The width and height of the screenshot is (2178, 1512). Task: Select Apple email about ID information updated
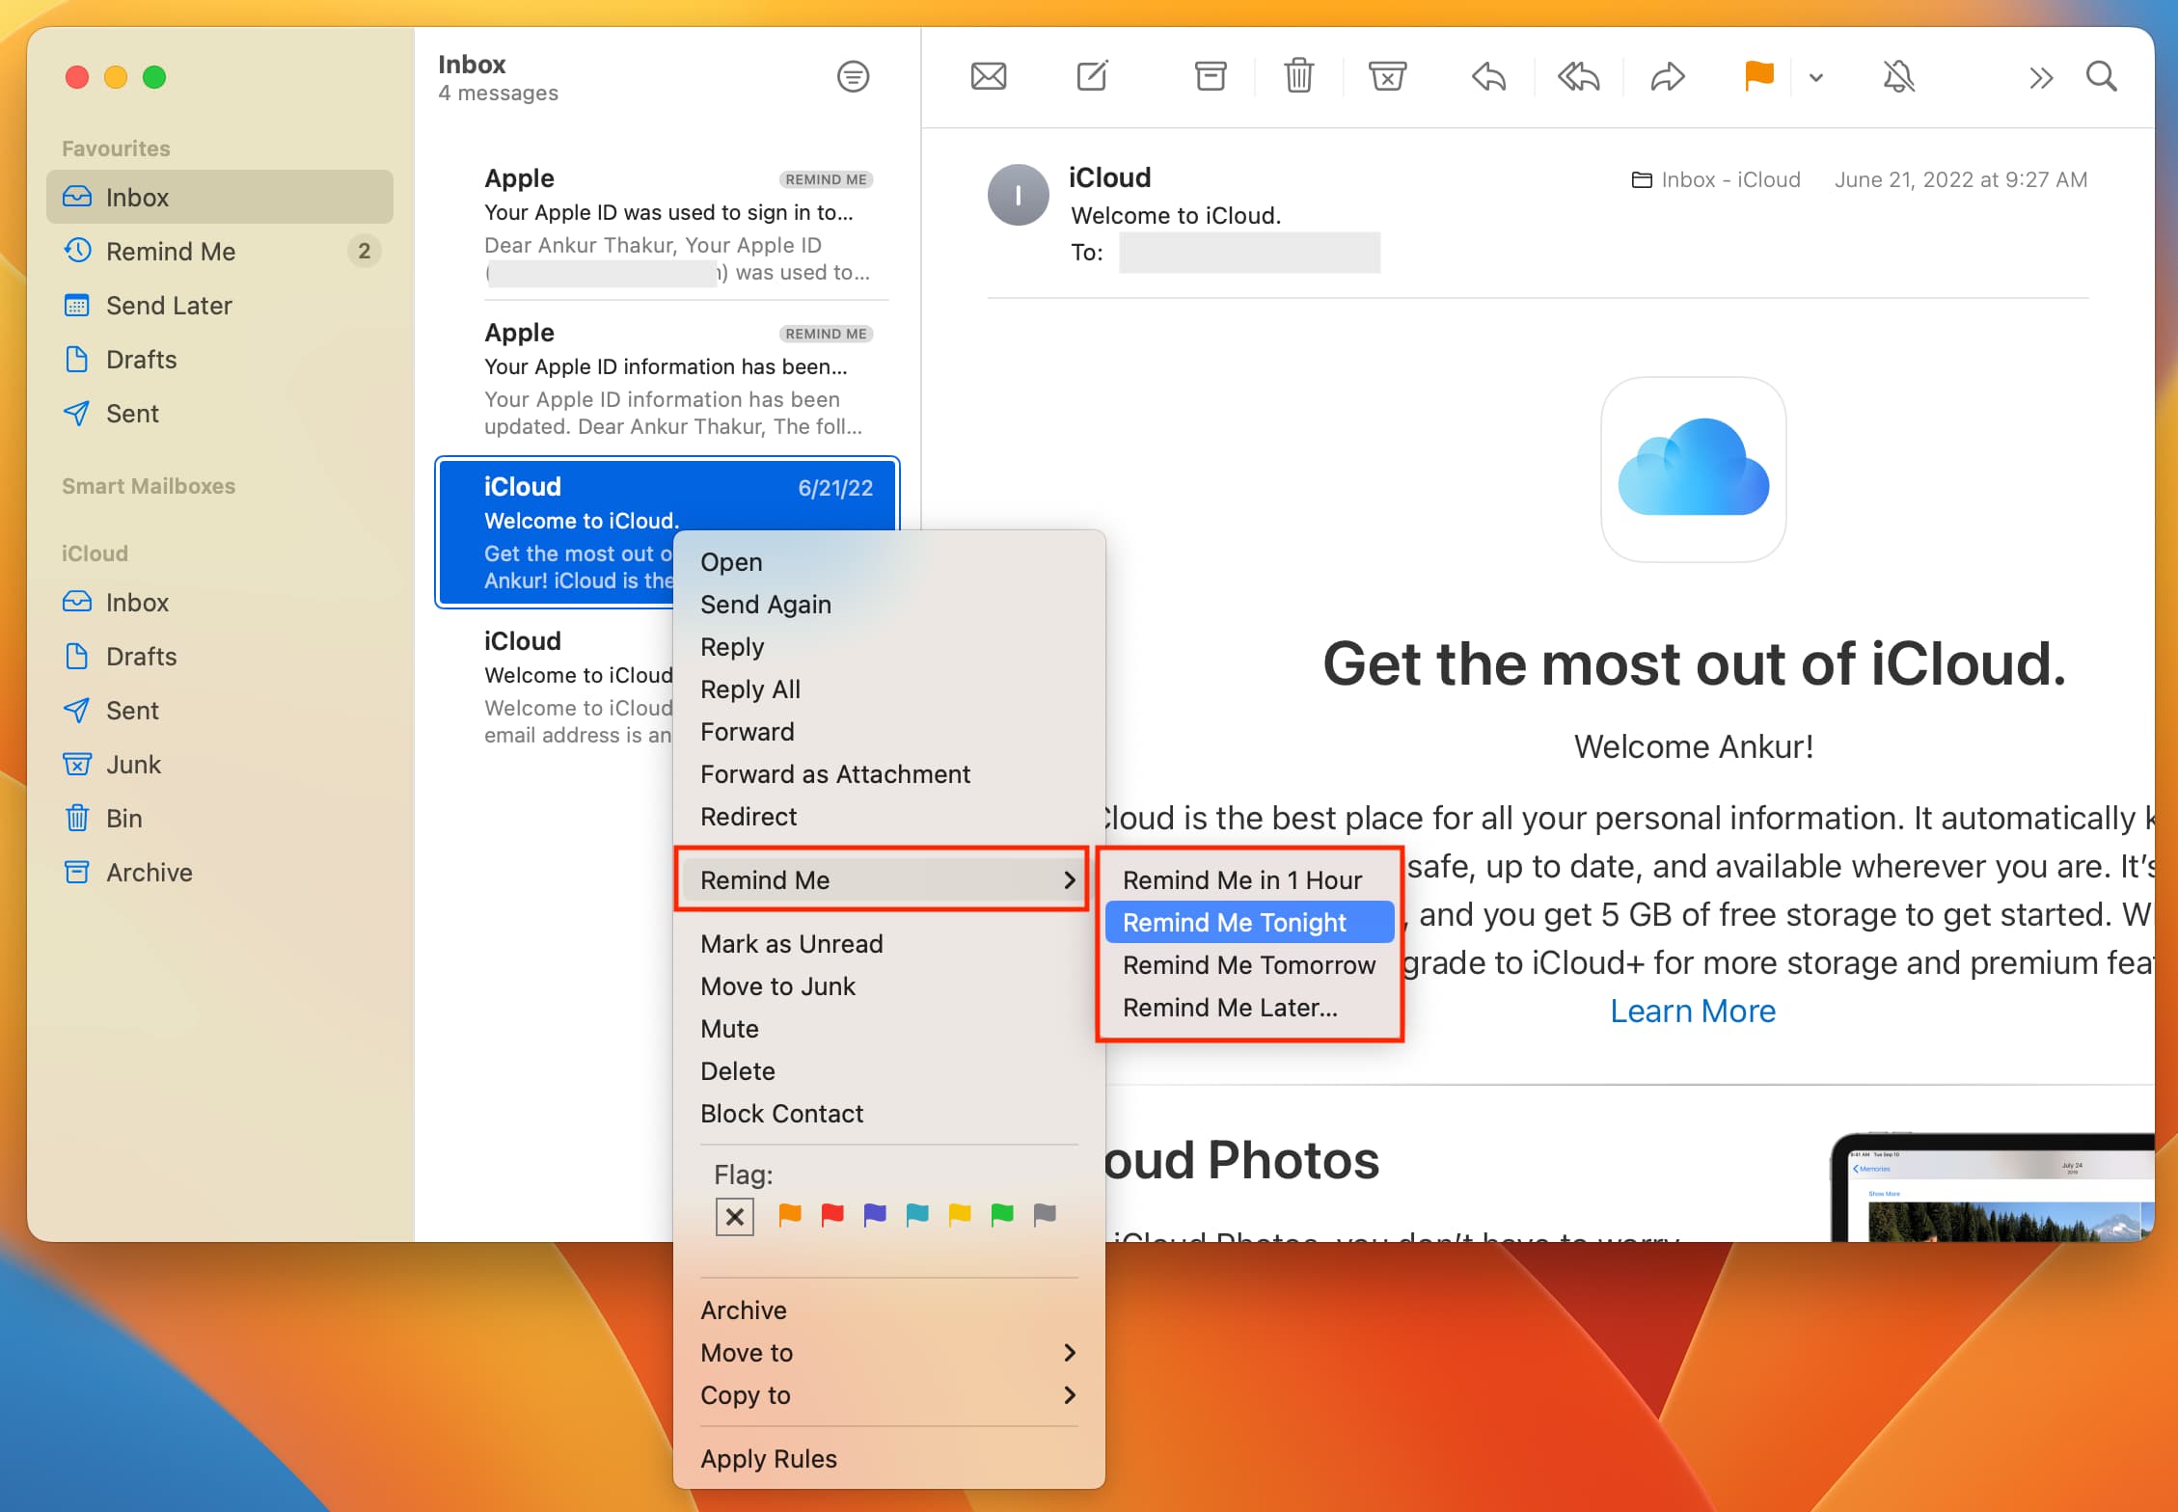[x=667, y=378]
